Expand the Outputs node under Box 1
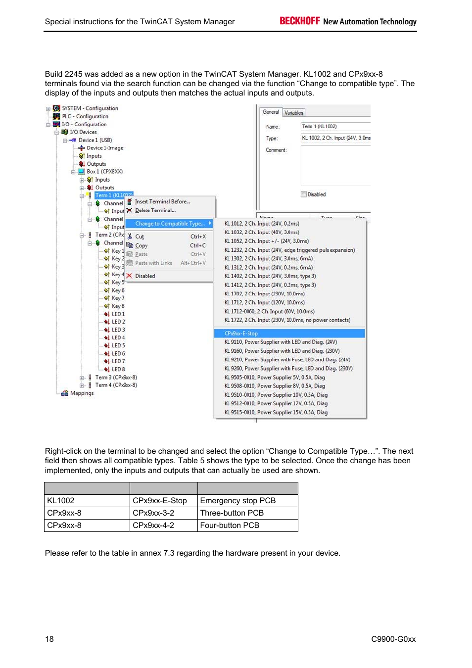 click(x=82, y=188)
